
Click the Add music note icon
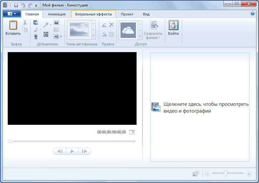(x=36, y=29)
